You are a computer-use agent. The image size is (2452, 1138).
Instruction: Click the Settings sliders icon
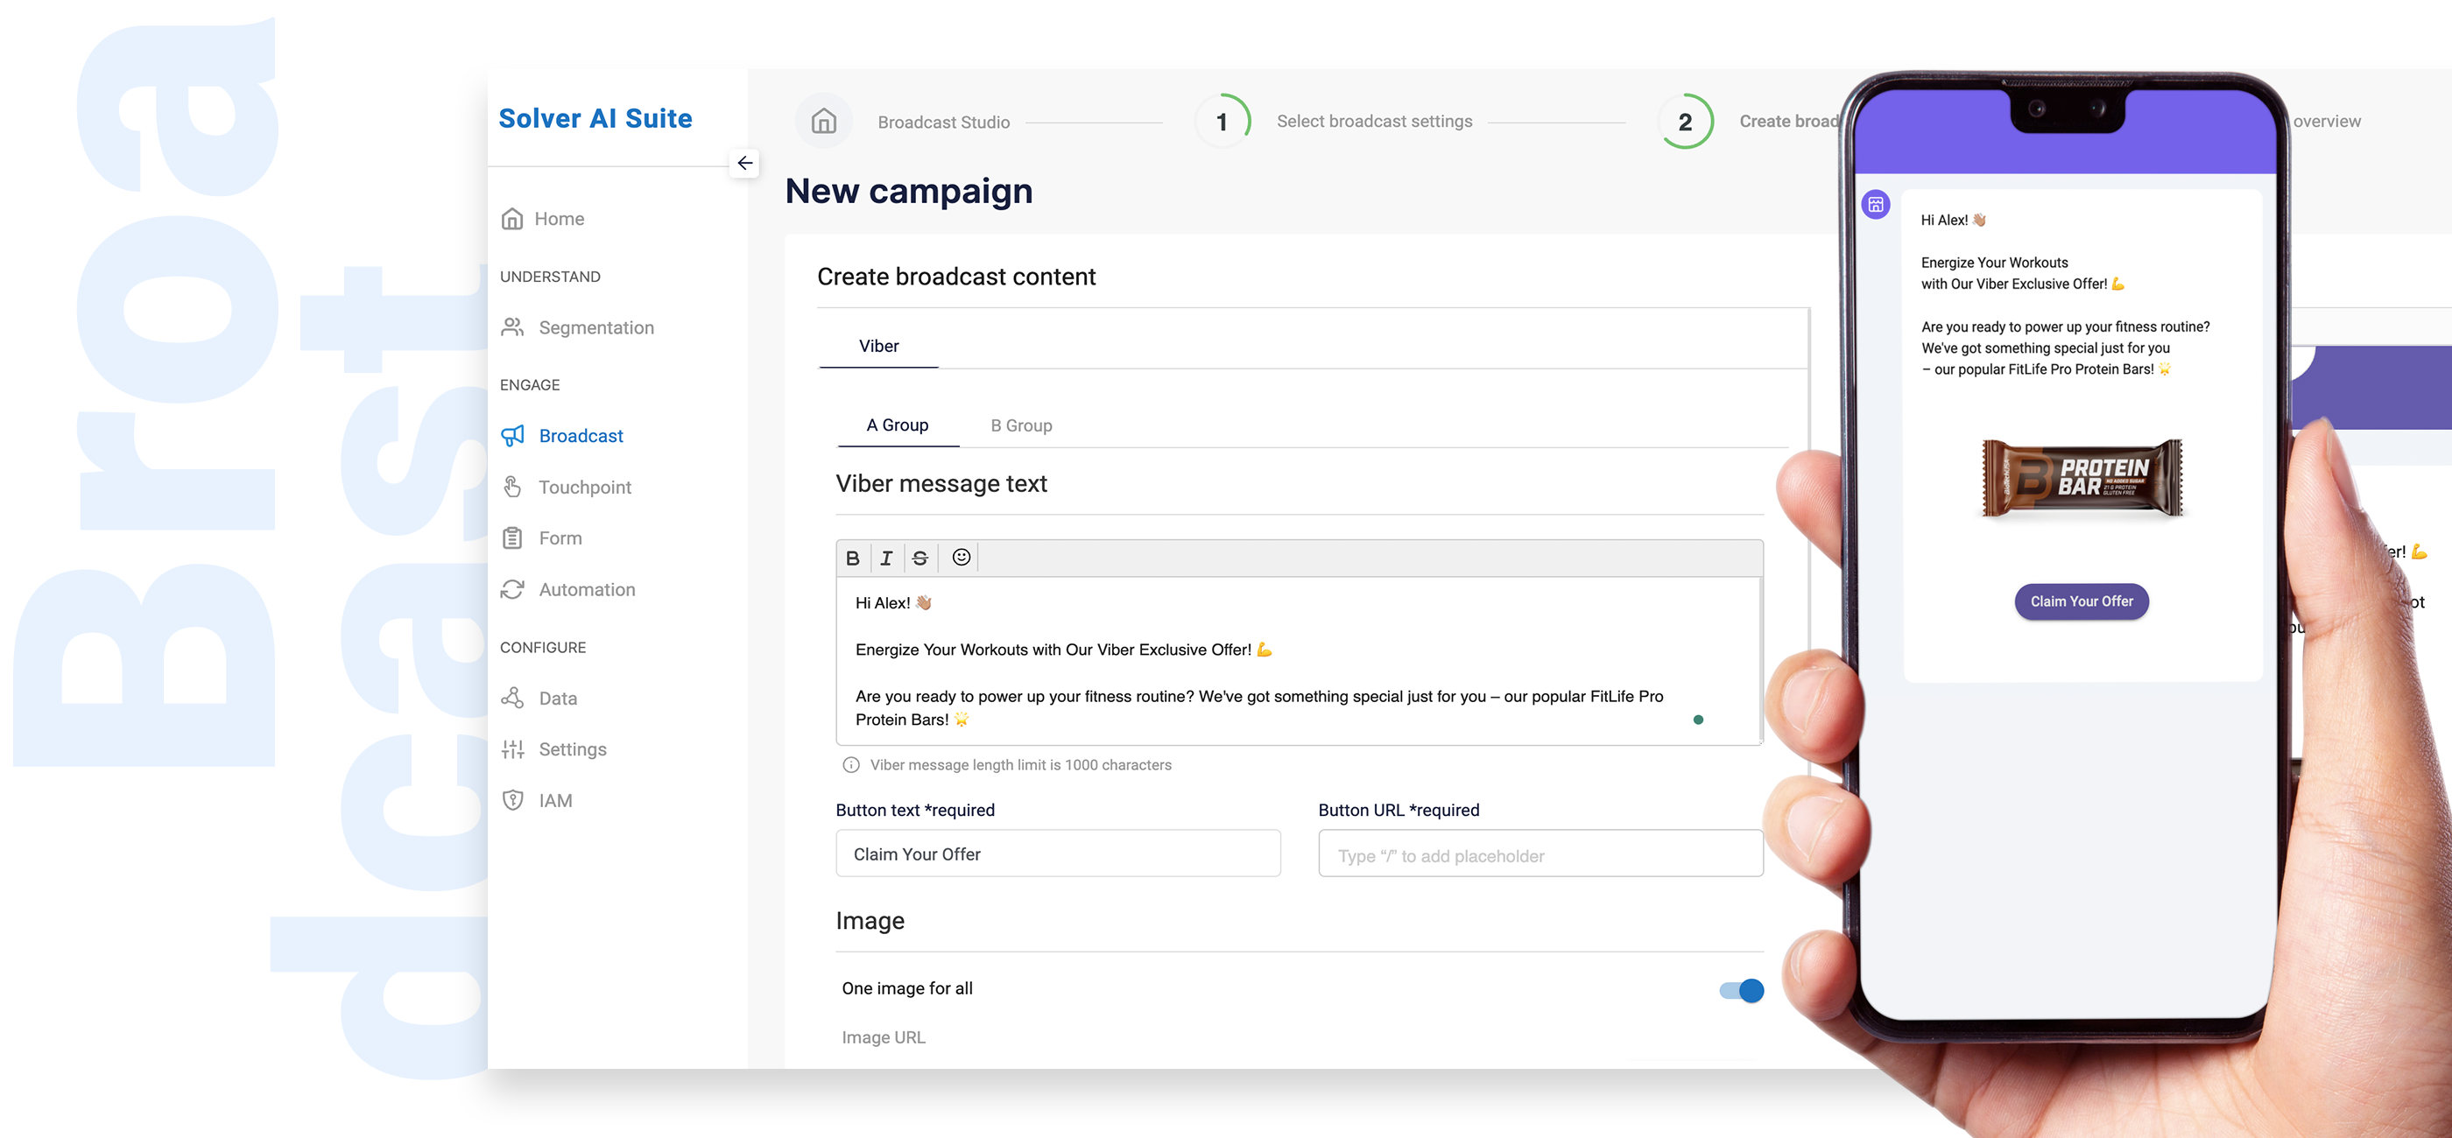[x=512, y=748]
